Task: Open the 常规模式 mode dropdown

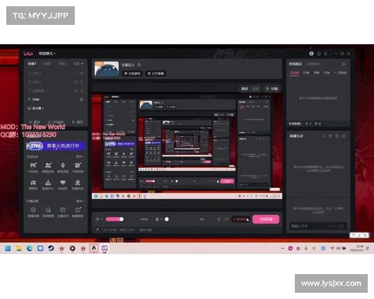Action: point(47,54)
